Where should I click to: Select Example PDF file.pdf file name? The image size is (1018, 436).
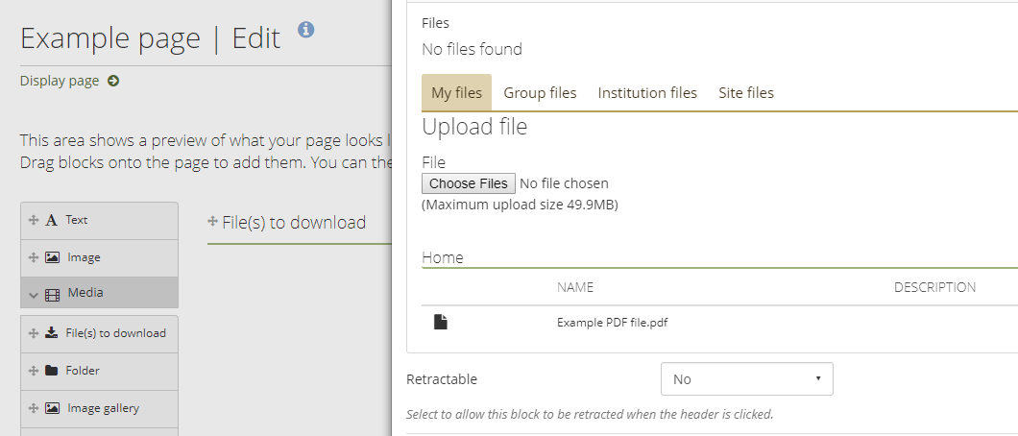coord(612,323)
